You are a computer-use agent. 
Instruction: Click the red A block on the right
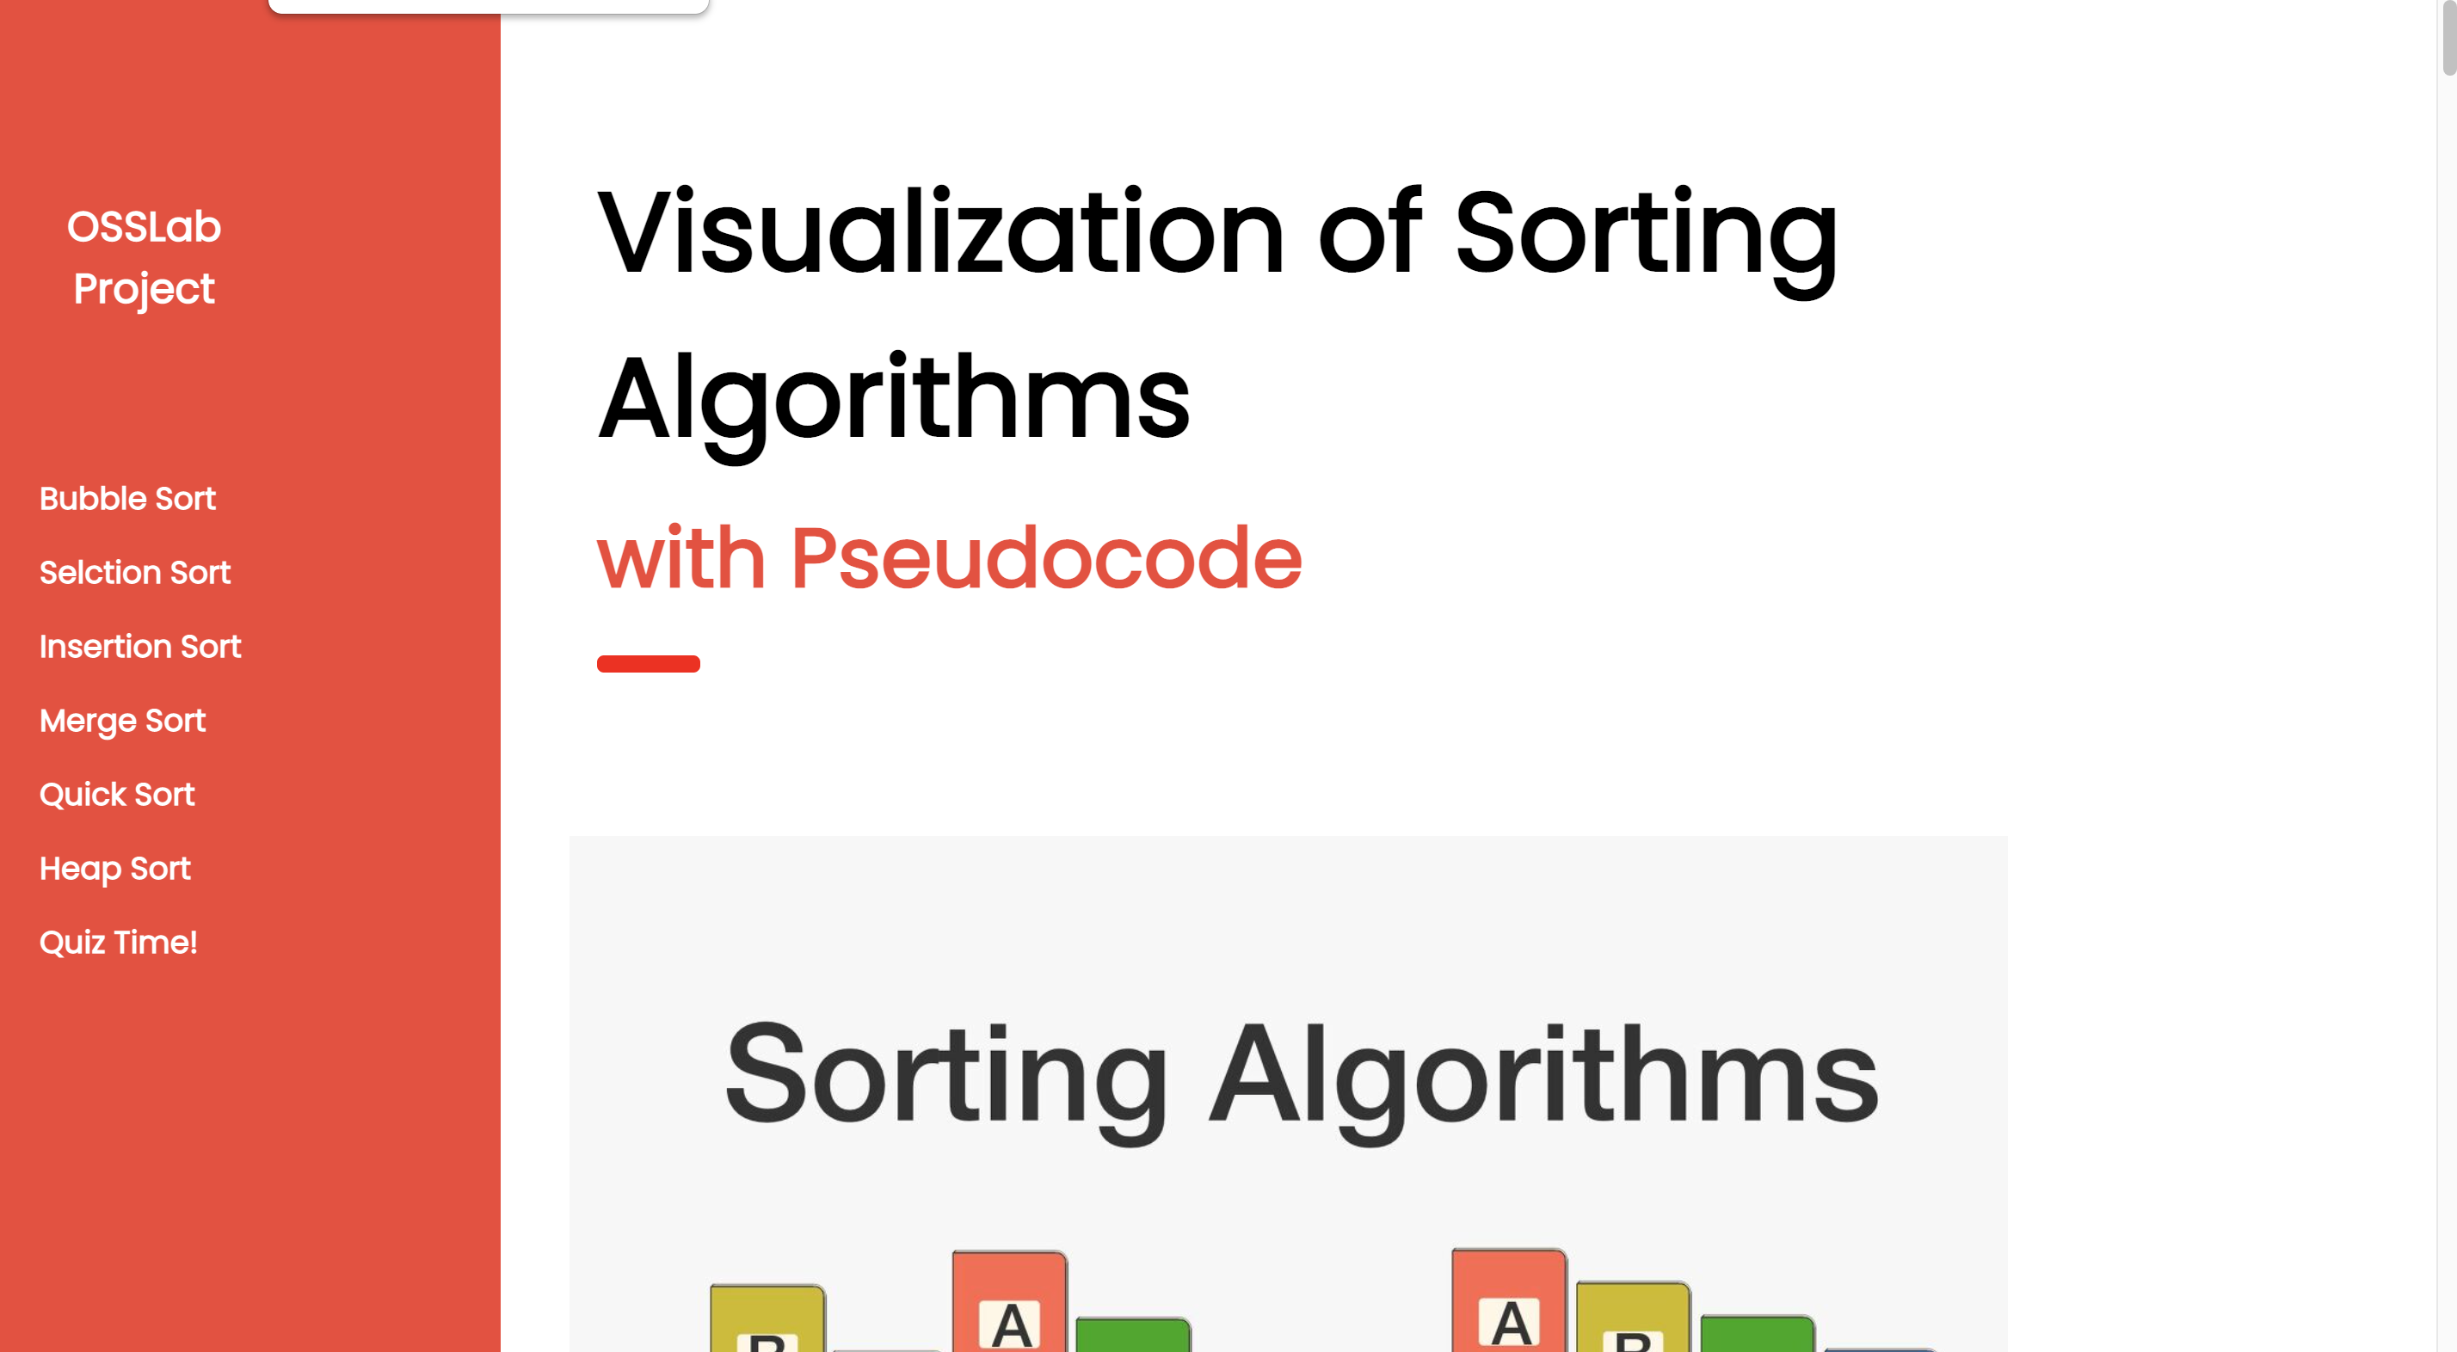(x=1510, y=1300)
